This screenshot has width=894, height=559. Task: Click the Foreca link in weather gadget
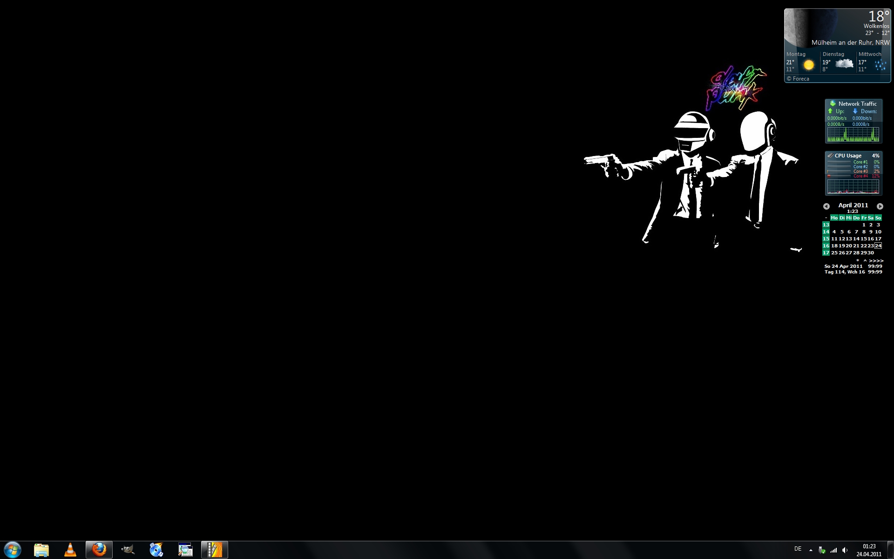pyautogui.click(x=800, y=79)
